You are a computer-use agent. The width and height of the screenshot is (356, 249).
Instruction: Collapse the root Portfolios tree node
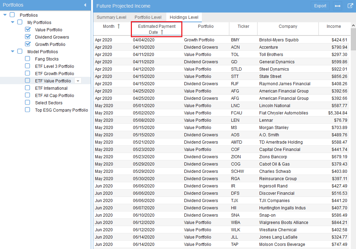point(4,15)
